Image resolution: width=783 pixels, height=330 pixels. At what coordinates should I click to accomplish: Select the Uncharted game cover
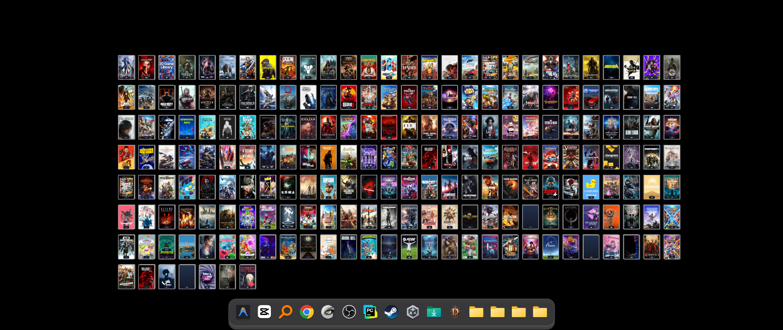point(611,97)
